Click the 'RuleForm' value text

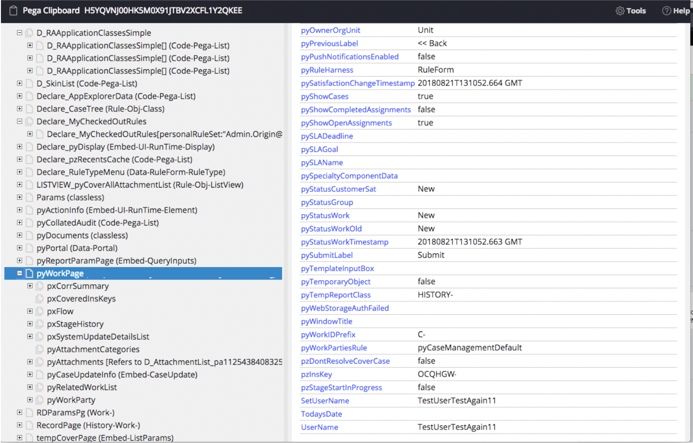436,70
